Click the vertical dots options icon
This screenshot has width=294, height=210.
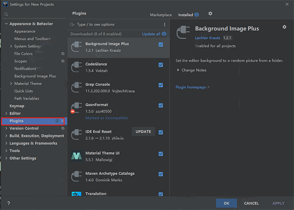click(164, 24)
